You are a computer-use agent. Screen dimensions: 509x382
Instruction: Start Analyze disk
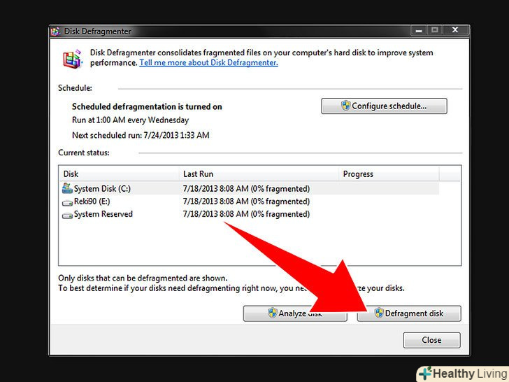click(295, 313)
